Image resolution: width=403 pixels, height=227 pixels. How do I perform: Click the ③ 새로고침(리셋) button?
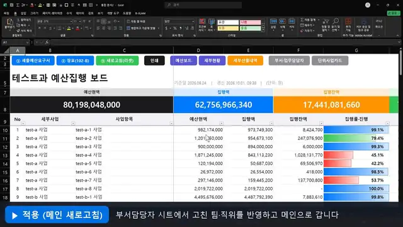pyautogui.click(x=117, y=61)
